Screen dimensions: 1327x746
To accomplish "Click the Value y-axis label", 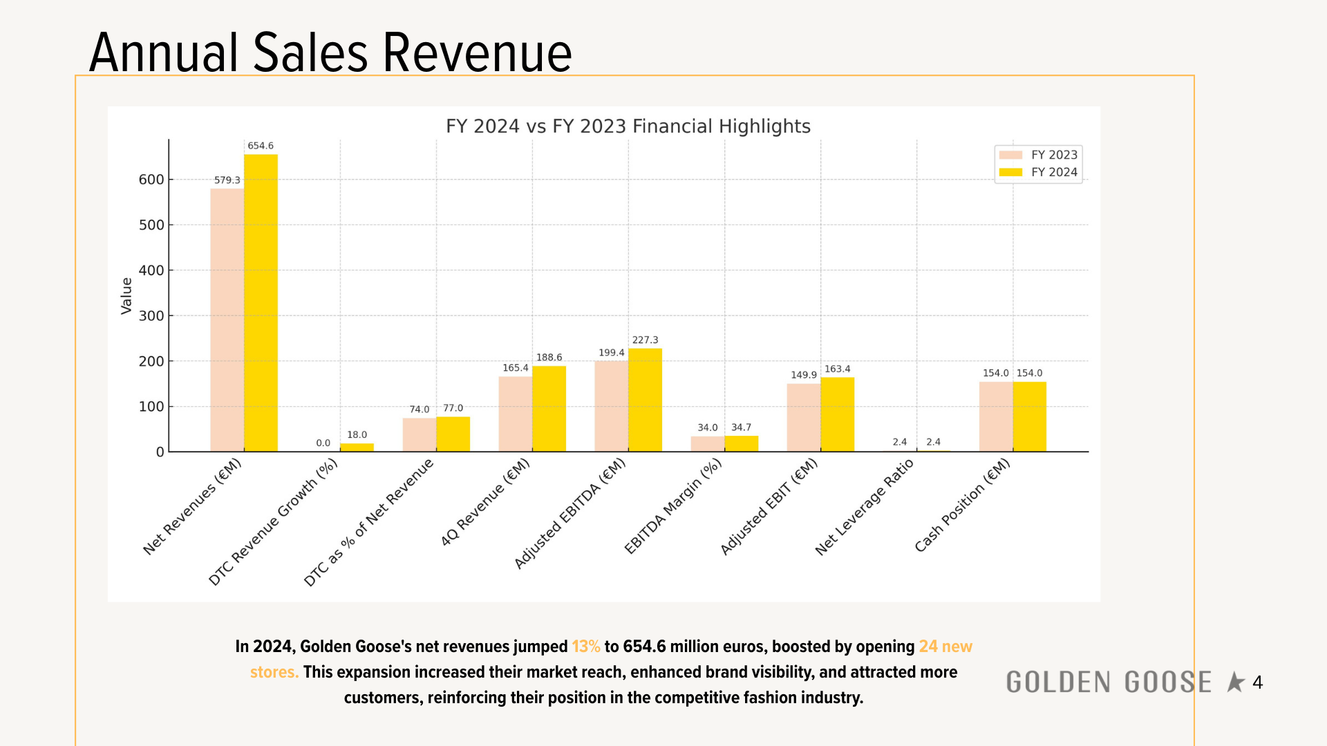I will [126, 296].
